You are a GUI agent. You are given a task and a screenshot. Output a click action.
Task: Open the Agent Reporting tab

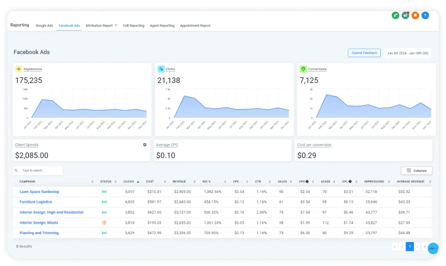162,25
